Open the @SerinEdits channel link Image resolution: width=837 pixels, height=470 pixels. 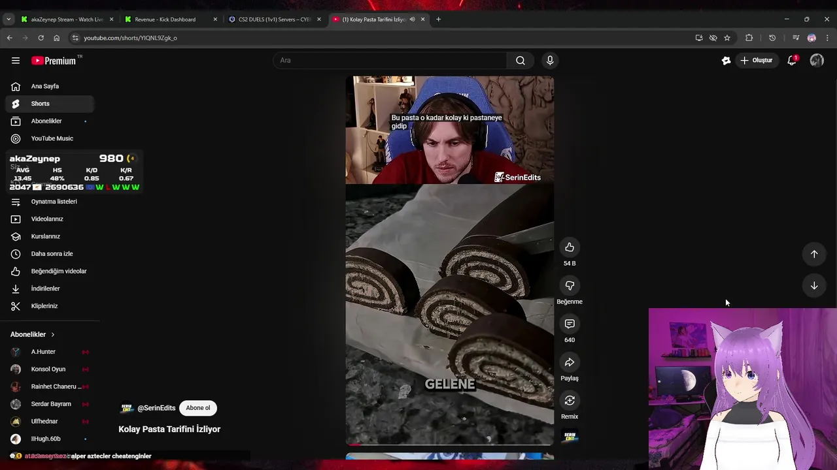point(156,408)
